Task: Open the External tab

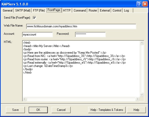Action: tap(105, 10)
